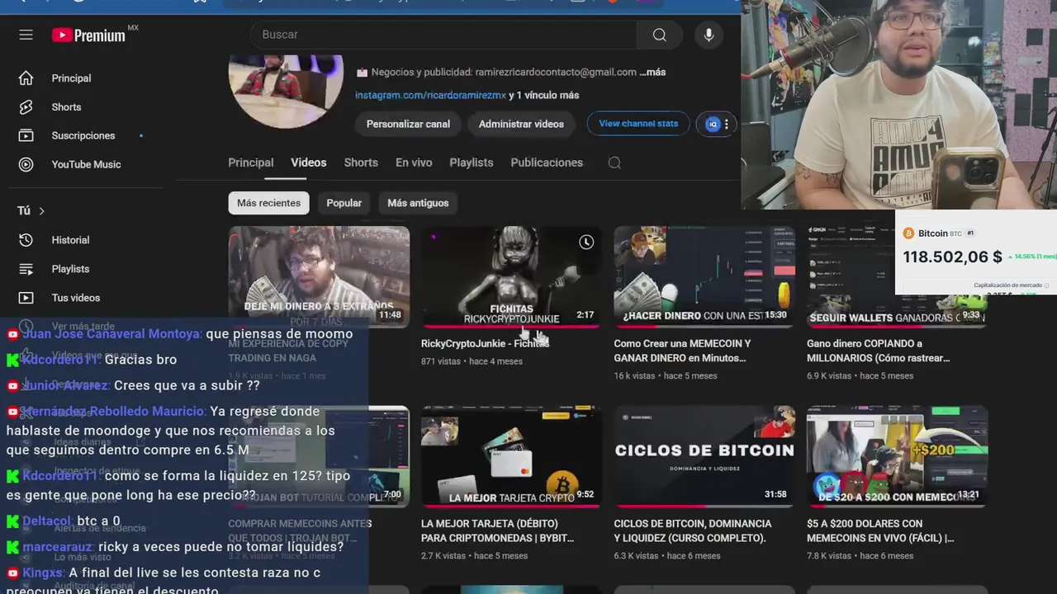The image size is (1057, 594).
Task: Open 'Ciclos de Bitcoin' video thumbnail
Action: click(704, 457)
